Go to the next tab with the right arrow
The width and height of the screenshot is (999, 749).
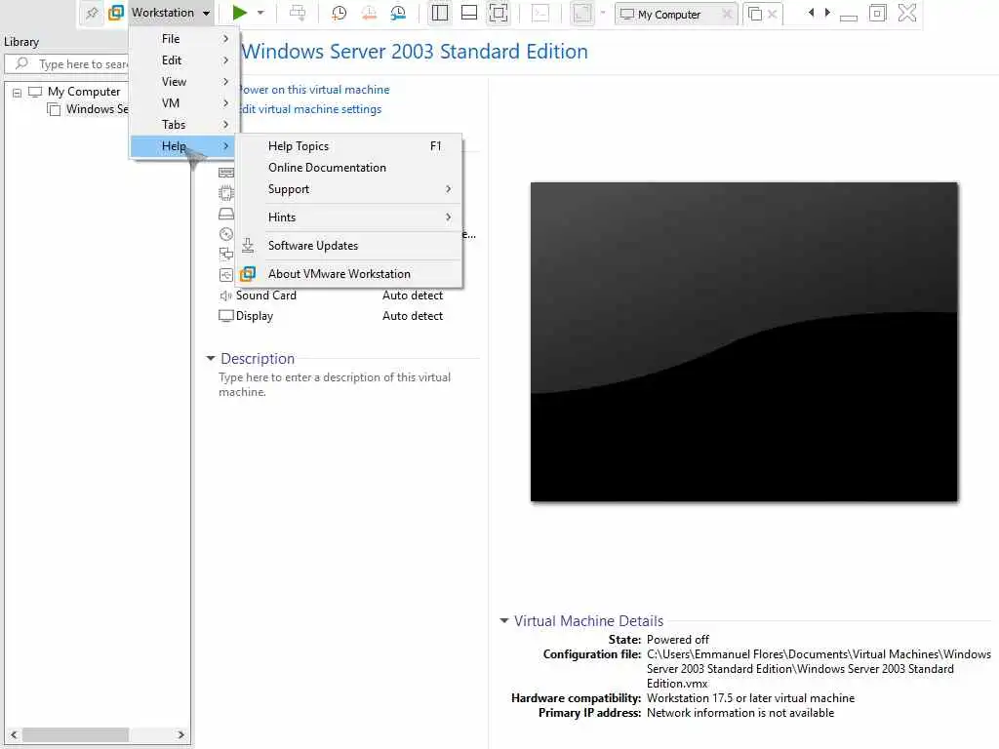tap(827, 13)
